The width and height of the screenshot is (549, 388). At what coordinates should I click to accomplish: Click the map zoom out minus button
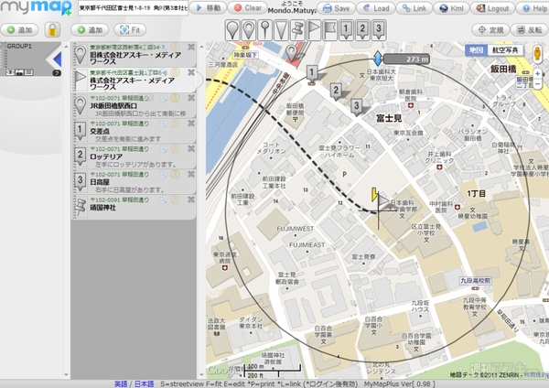(x=537, y=84)
